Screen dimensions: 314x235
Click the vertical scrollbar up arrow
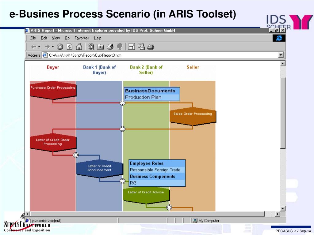(x=282, y=64)
